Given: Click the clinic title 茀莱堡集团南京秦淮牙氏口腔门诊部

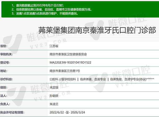Looking at the screenshot, I should tap(97, 30).
